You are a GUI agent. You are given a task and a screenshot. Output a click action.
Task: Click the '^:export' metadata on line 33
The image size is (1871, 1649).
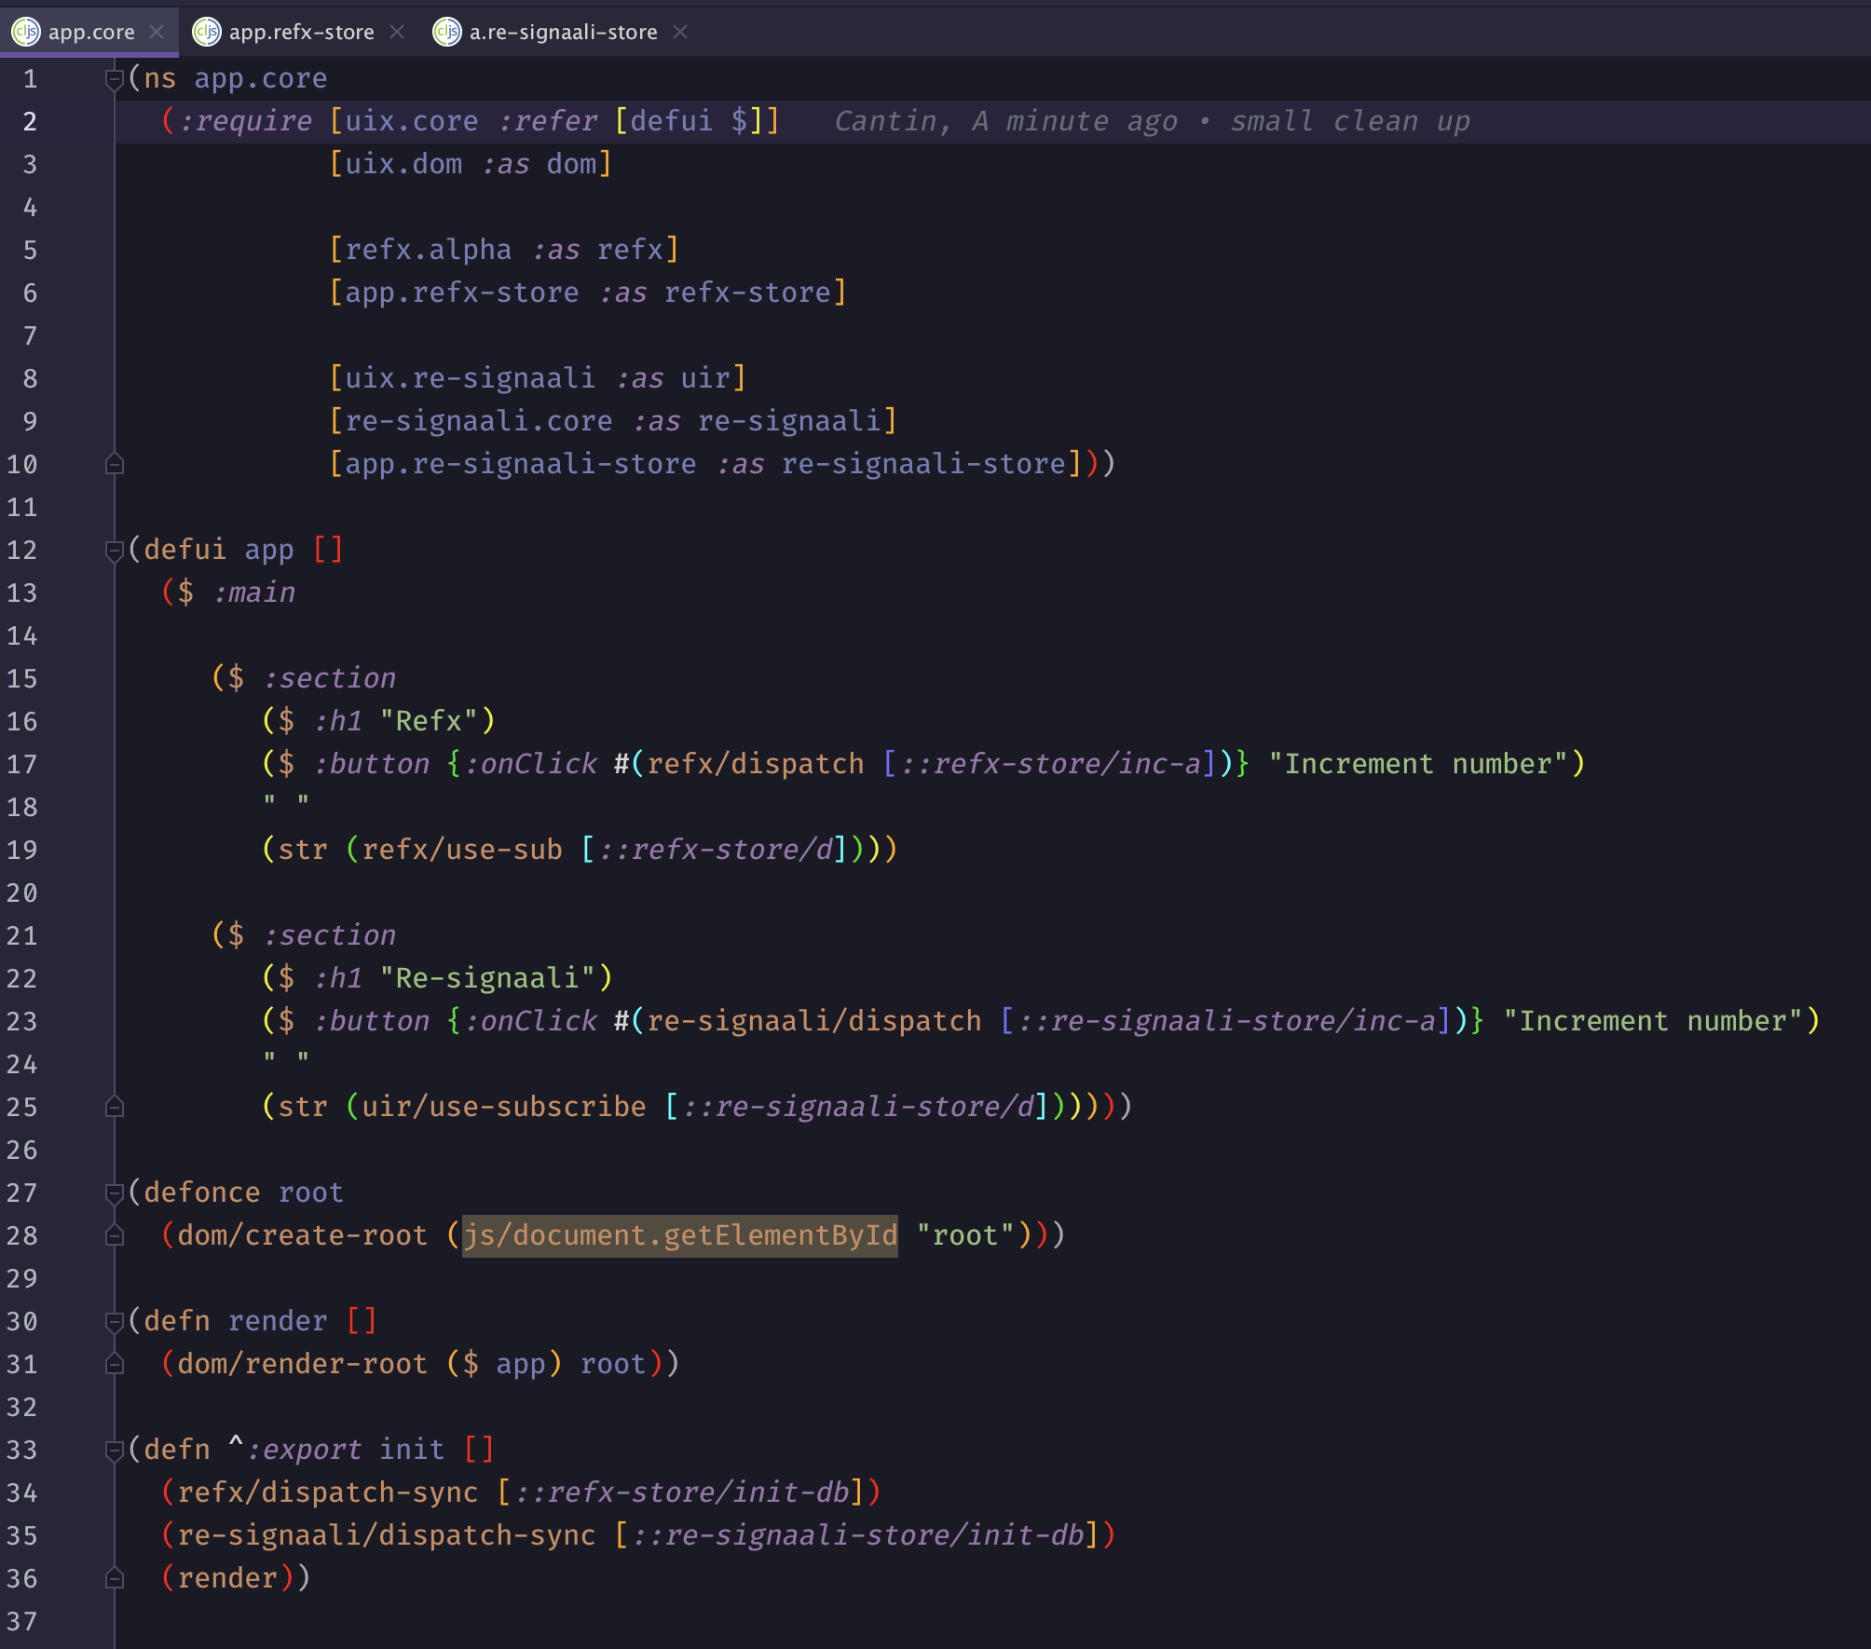pyautogui.click(x=294, y=1450)
